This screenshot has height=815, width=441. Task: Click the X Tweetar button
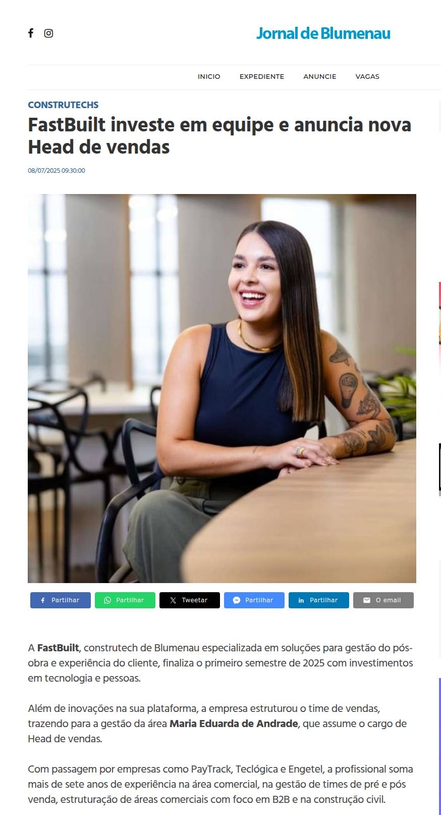coord(190,600)
